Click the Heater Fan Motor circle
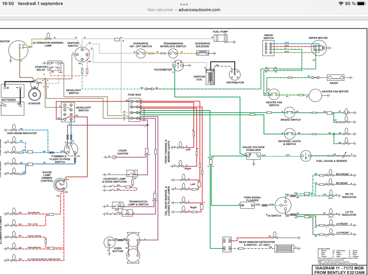The image size is (368, 275). (315, 95)
